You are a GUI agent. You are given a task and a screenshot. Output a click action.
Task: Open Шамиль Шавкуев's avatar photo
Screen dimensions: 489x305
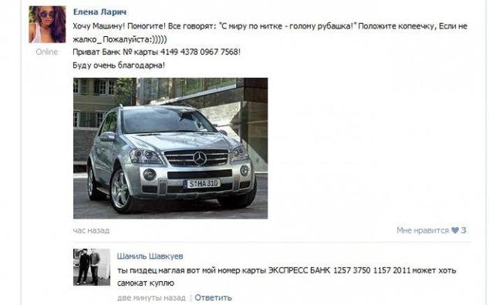pos(92,267)
